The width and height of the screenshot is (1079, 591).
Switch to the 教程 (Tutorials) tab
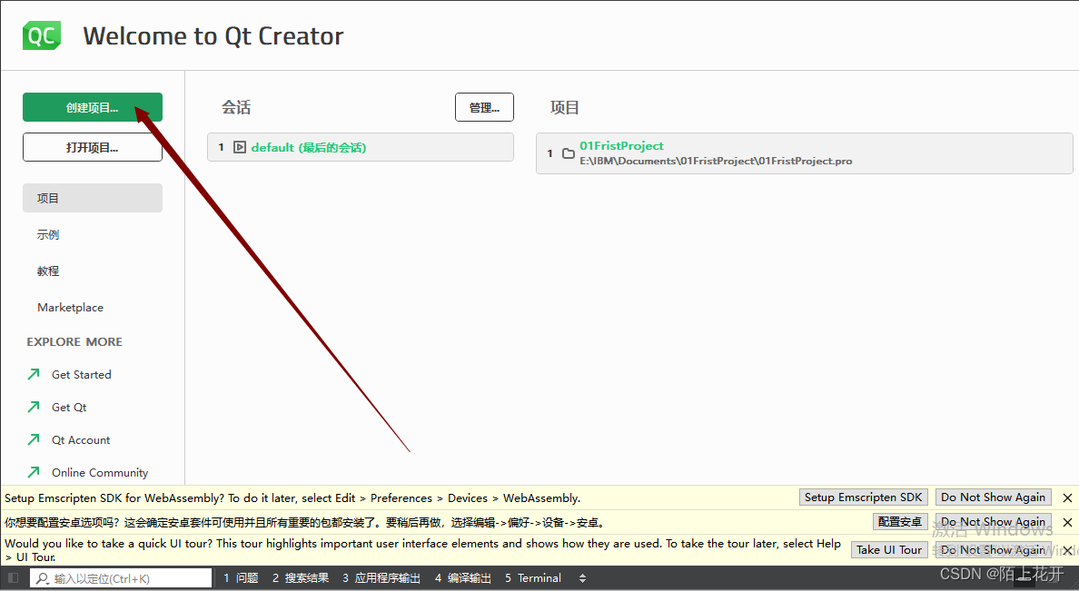pos(46,271)
